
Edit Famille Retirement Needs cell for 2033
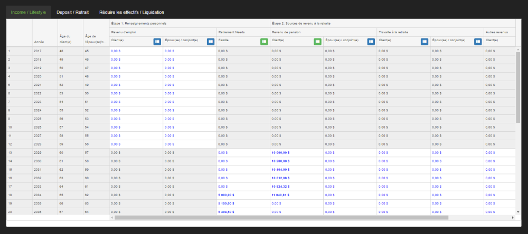243,186
